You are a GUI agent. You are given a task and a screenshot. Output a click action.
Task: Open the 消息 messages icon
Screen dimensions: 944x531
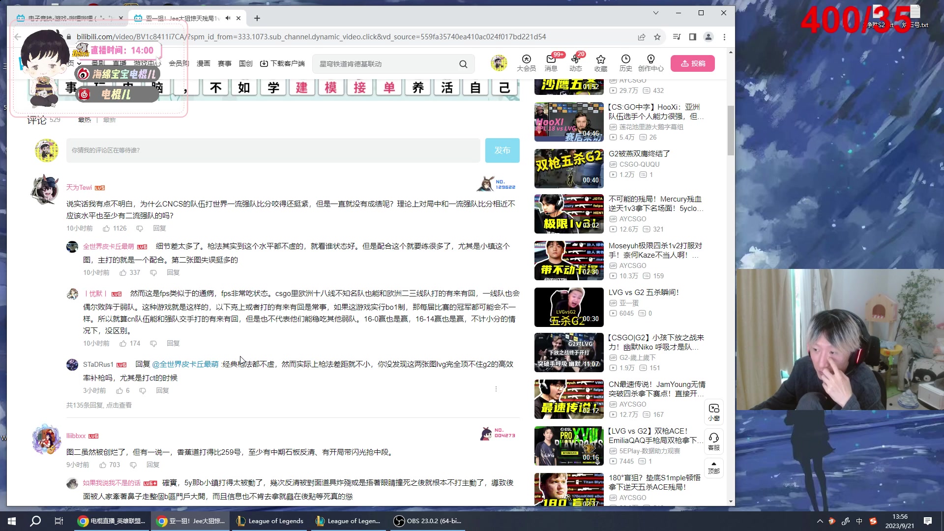click(x=551, y=63)
